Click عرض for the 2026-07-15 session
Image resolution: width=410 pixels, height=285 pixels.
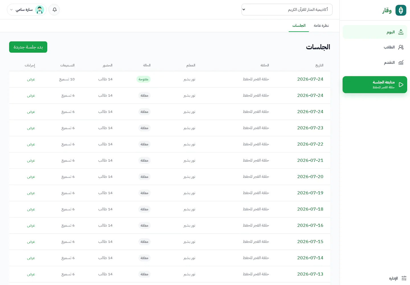(31, 242)
